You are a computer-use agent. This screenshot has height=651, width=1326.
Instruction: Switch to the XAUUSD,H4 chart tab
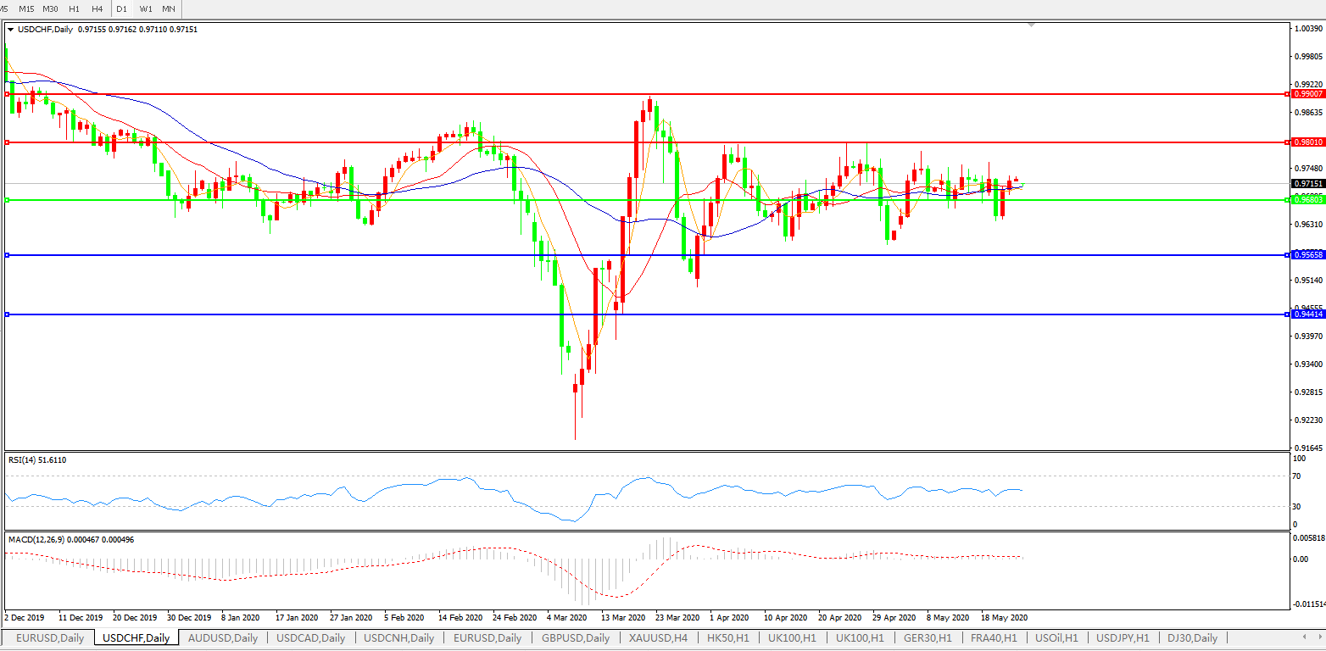pyautogui.click(x=658, y=637)
